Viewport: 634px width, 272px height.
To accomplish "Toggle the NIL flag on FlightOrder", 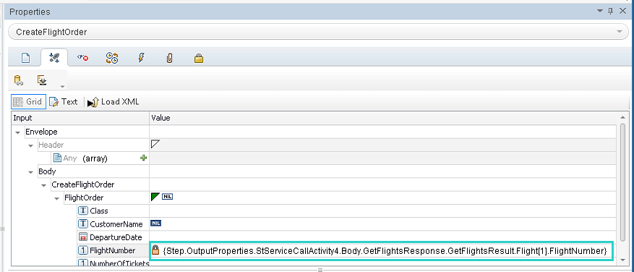I will pos(168,197).
